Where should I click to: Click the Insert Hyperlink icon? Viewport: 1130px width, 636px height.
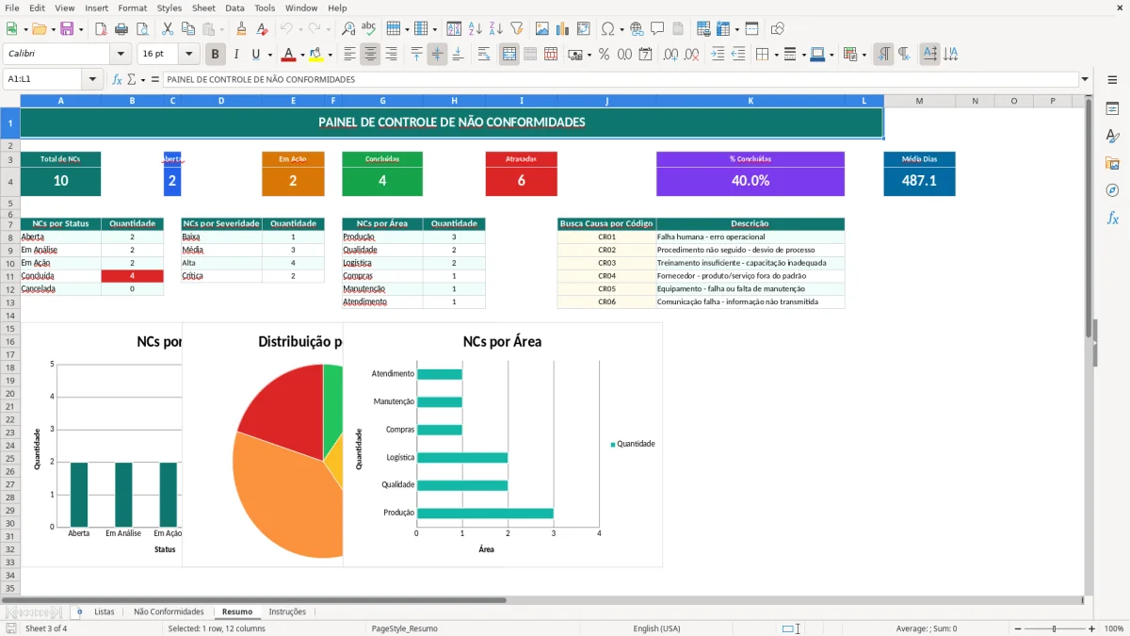click(x=637, y=29)
